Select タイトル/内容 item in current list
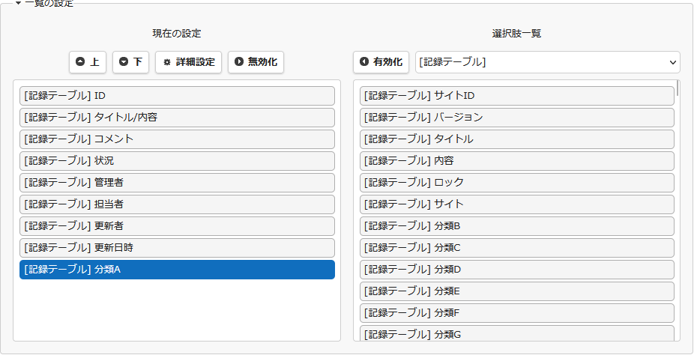This screenshot has width=694, height=355. (x=177, y=118)
